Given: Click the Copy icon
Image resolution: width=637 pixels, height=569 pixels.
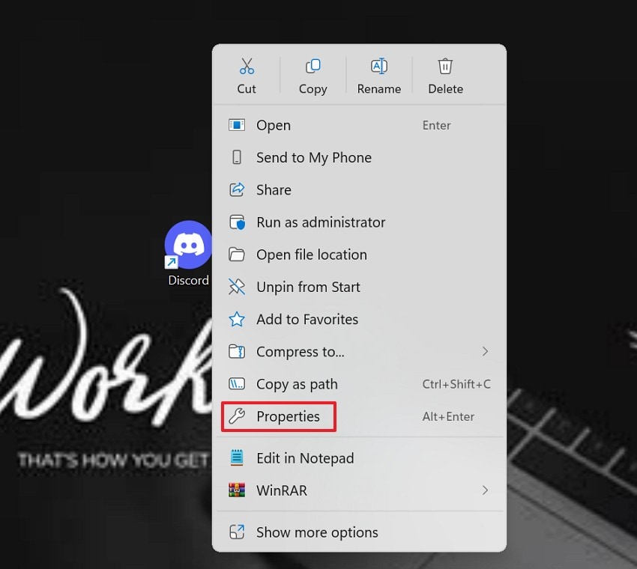Looking at the screenshot, I should 313,66.
